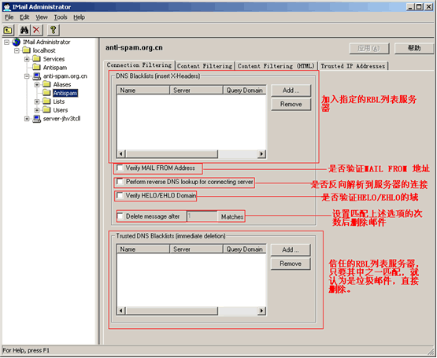Expand the Services tree node
Image resolution: width=437 pixels, height=358 pixels.
27,59
